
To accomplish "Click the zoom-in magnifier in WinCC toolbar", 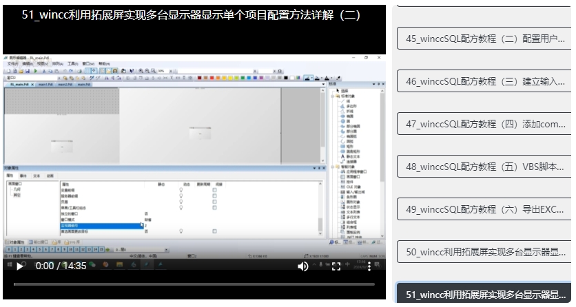I will (141, 71).
